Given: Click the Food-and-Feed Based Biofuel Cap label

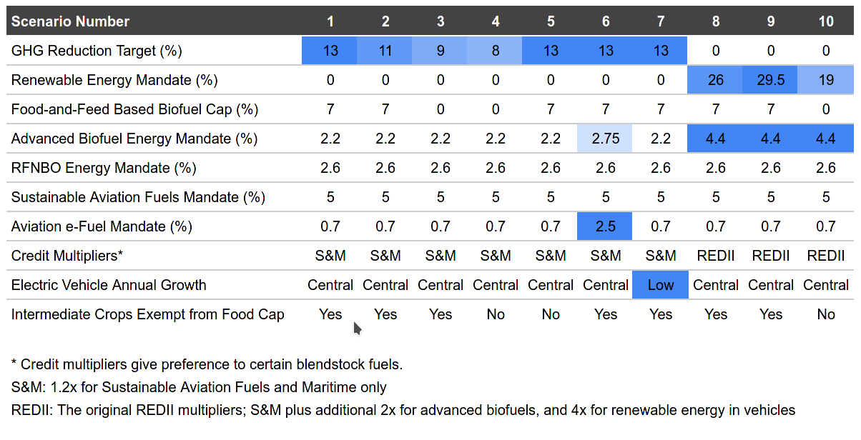Looking at the screenshot, I should [x=134, y=109].
